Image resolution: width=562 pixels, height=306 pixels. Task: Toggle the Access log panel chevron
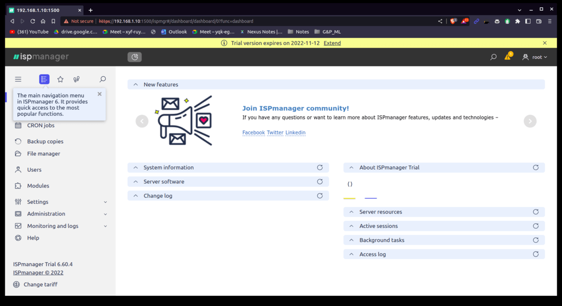(x=352, y=254)
